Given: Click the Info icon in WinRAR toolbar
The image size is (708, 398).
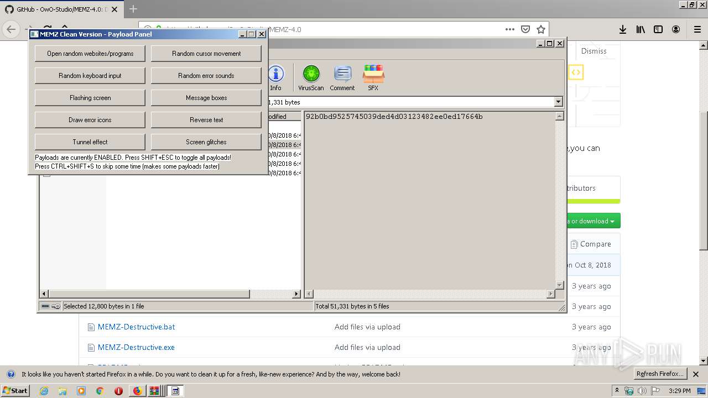Looking at the screenshot, I should (x=275, y=78).
